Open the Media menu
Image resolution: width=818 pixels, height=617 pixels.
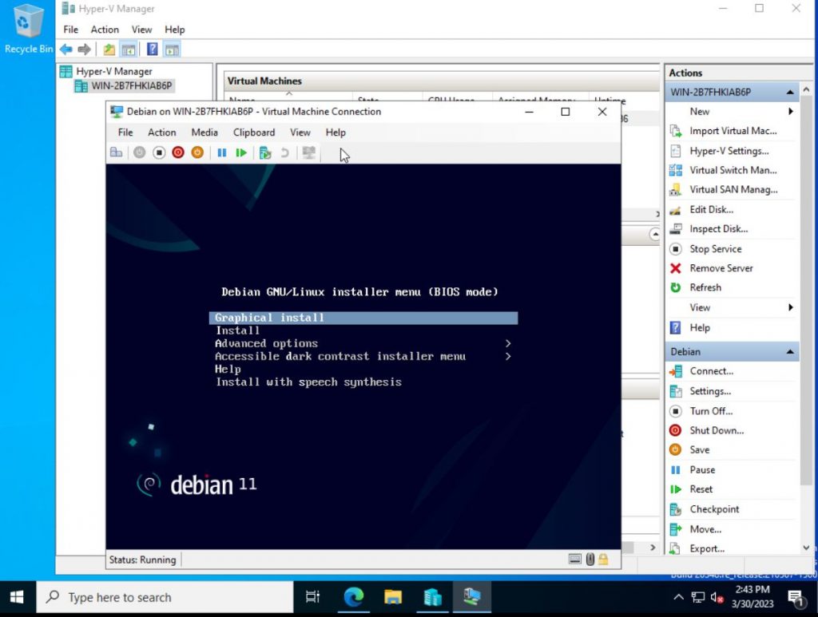tap(204, 132)
